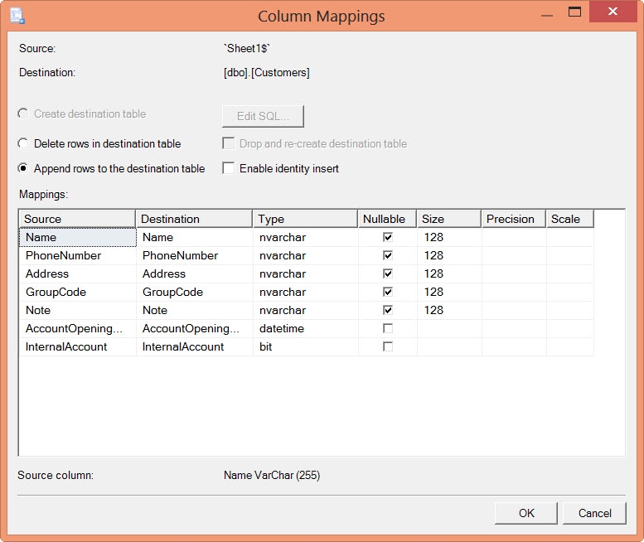This screenshot has height=542, width=644.
Task: Click the Scale column header
Action: [570, 219]
